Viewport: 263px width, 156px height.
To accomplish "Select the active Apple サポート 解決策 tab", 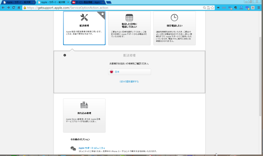I will click(x=53, y=2).
